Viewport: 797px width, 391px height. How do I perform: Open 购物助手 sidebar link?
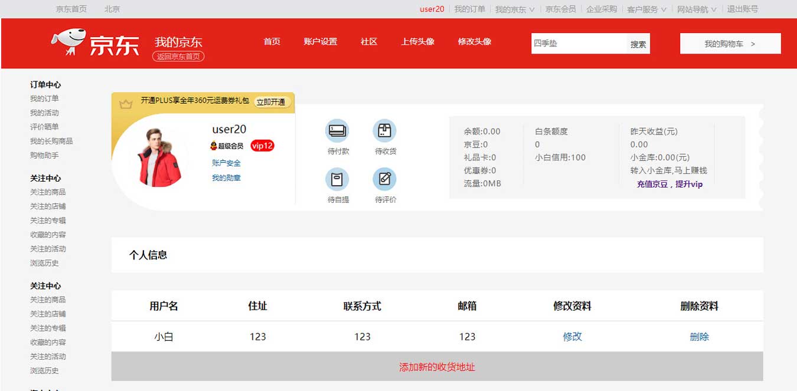44,155
